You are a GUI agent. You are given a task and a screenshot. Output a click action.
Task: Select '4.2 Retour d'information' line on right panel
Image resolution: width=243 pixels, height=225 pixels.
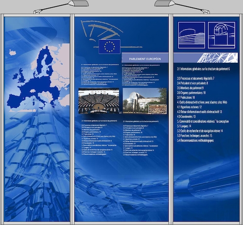click(x=199, y=112)
